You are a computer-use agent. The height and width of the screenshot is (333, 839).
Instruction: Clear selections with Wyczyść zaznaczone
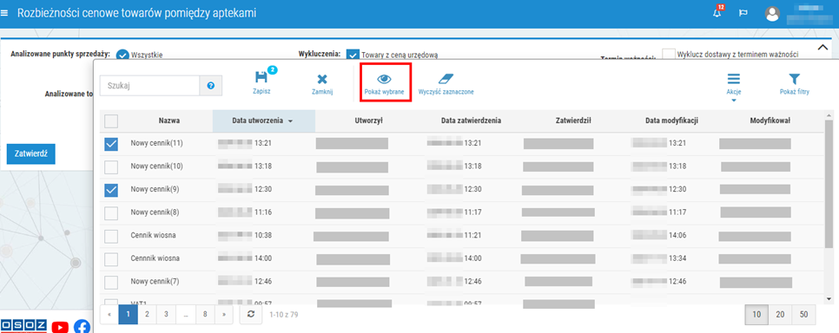click(x=446, y=84)
